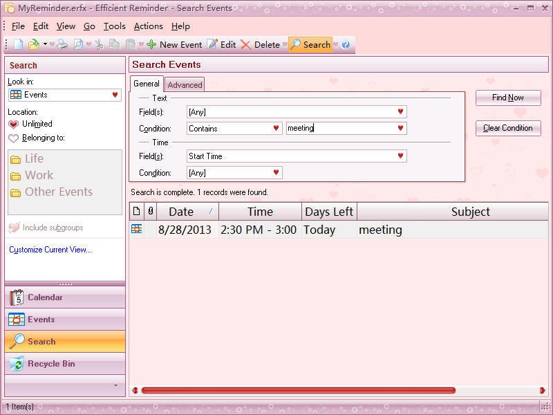Expand the Look in Events dropdown
The height and width of the screenshot is (415, 553).
click(x=115, y=95)
